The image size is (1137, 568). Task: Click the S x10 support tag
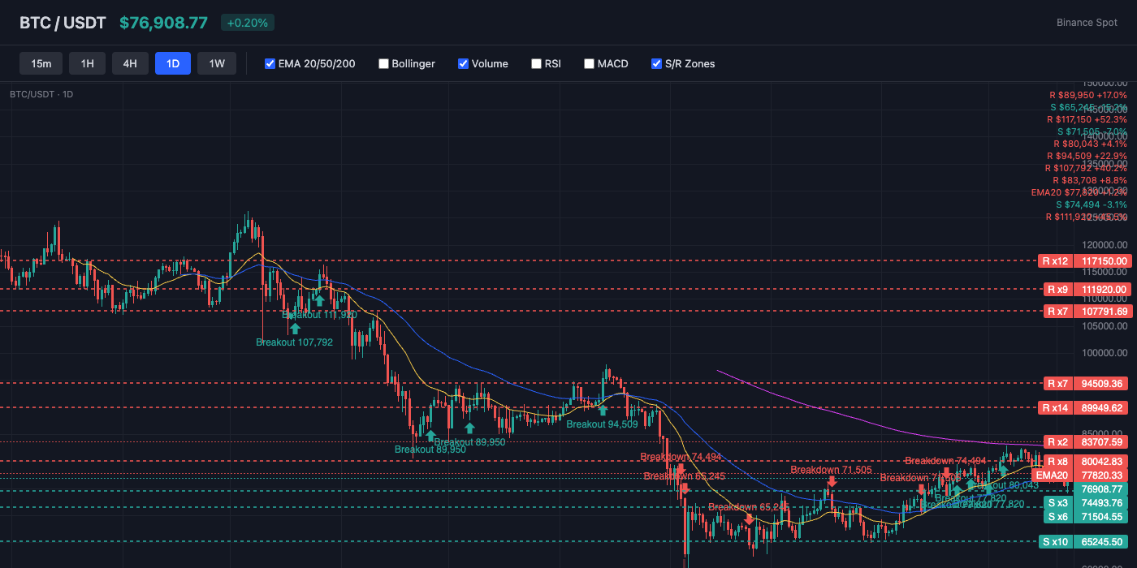1055,541
